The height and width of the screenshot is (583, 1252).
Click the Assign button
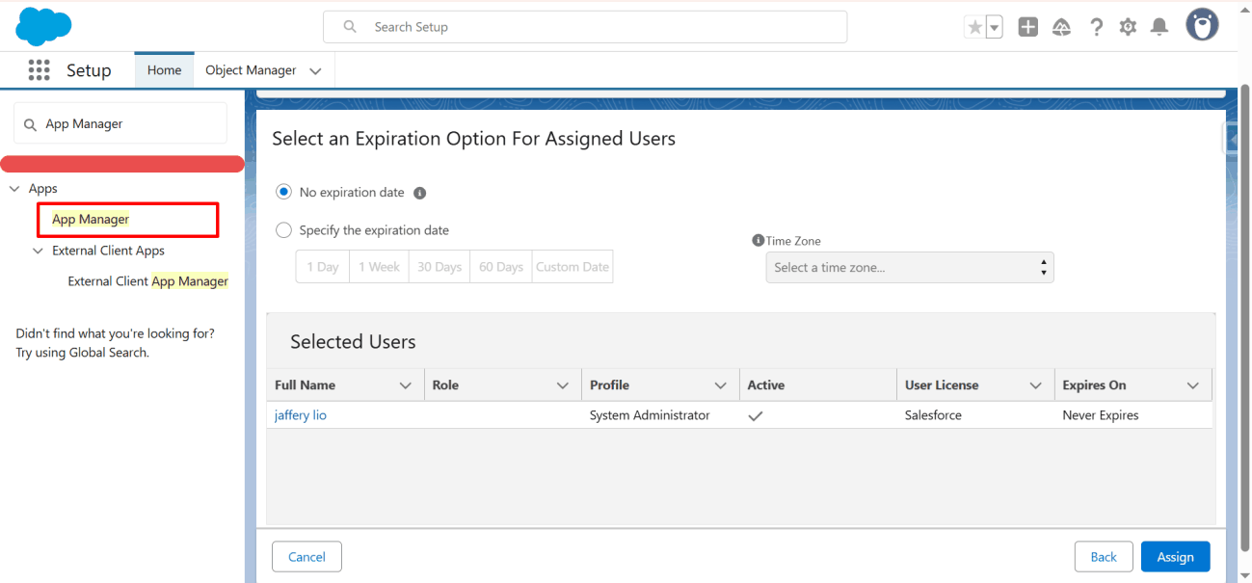[1175, 557]
